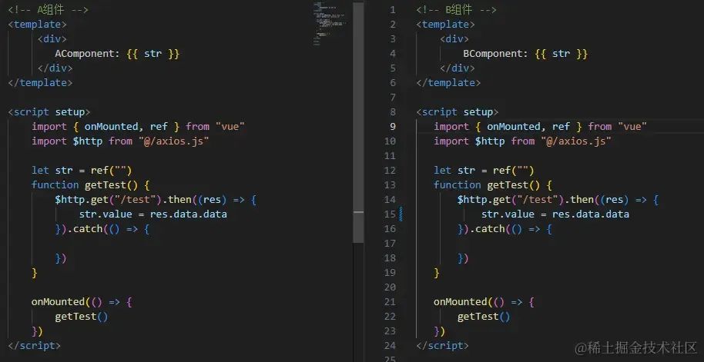The height and width of the screenshot is (362, 704).
Task: Click the closing </script> tag on line 24
Action: (442, 346)
